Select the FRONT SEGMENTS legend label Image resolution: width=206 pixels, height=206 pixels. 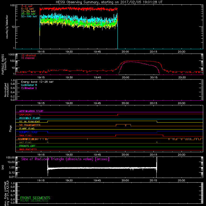click(x=35, y=198)
